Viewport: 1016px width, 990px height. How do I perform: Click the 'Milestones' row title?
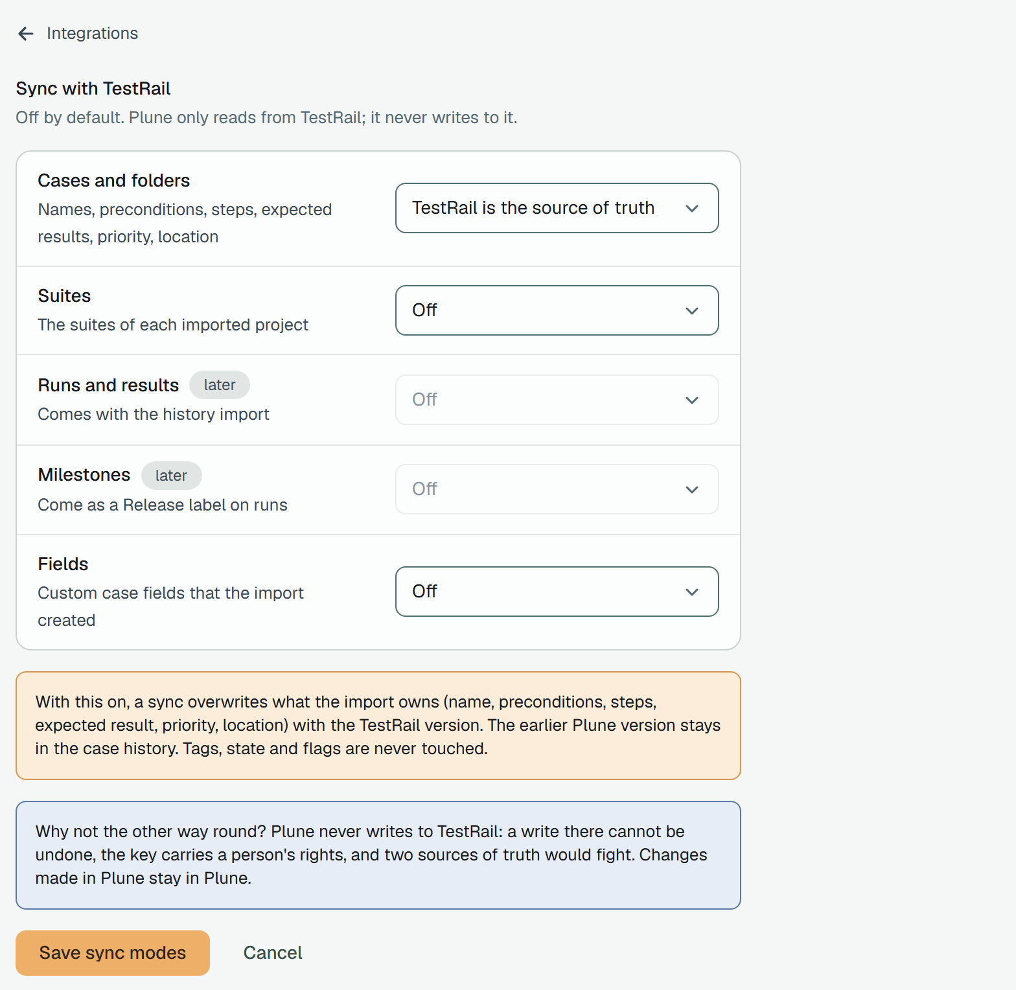pyautogui.click(x=84, y=475)
